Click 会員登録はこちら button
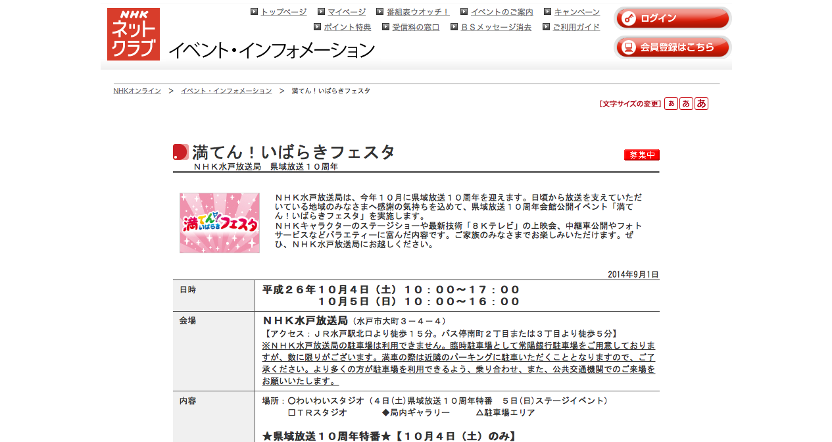The image size is (832, 442). point(673,47)
